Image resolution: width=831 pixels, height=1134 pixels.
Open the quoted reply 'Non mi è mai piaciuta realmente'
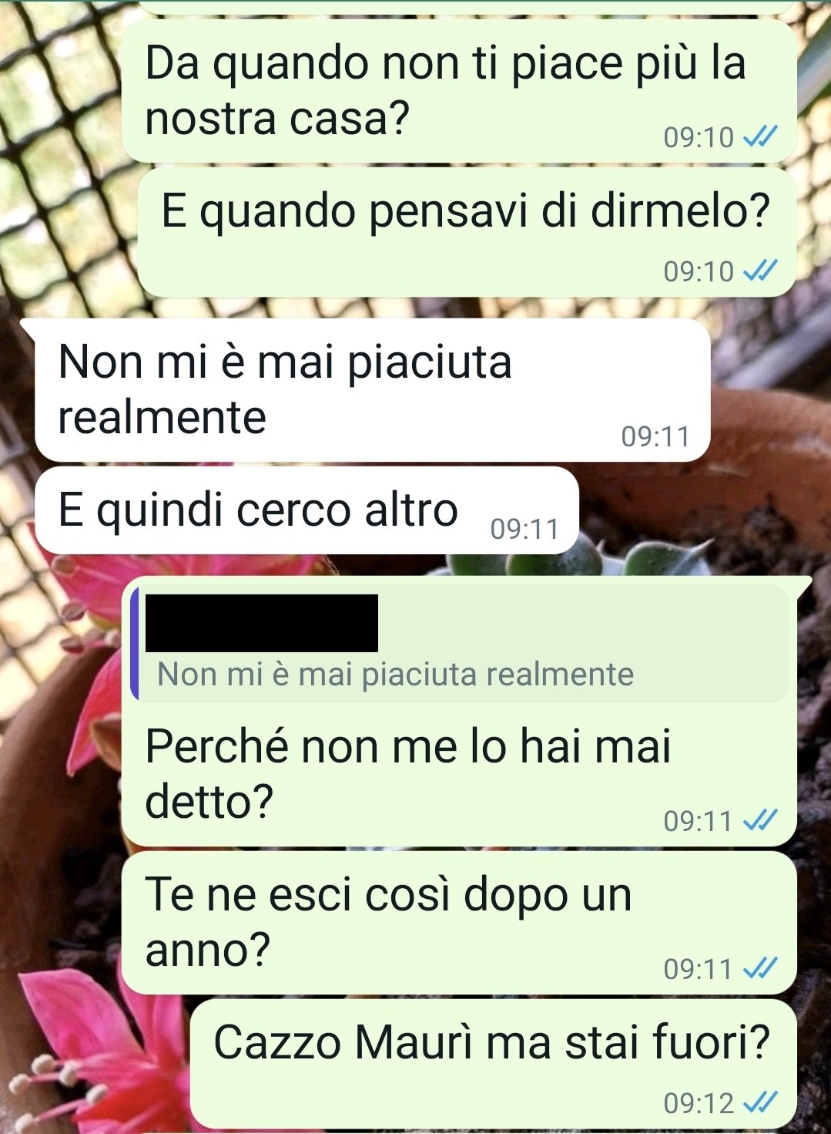[461, 643]
